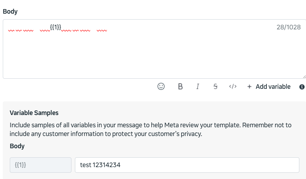Viewport: 306px width, 179px height.
Task: Click the 28/1028 character counter
Action: point(288,27)
